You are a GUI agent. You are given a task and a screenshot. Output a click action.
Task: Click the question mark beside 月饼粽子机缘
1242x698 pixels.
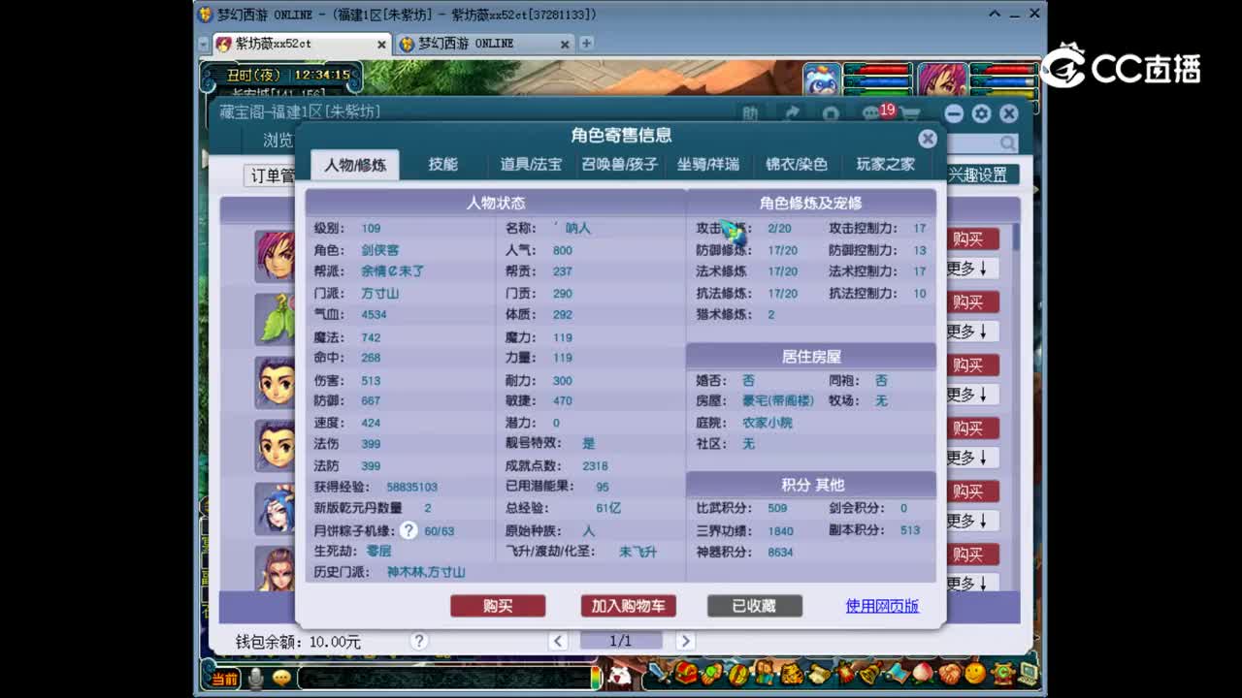tap(409, 530)
